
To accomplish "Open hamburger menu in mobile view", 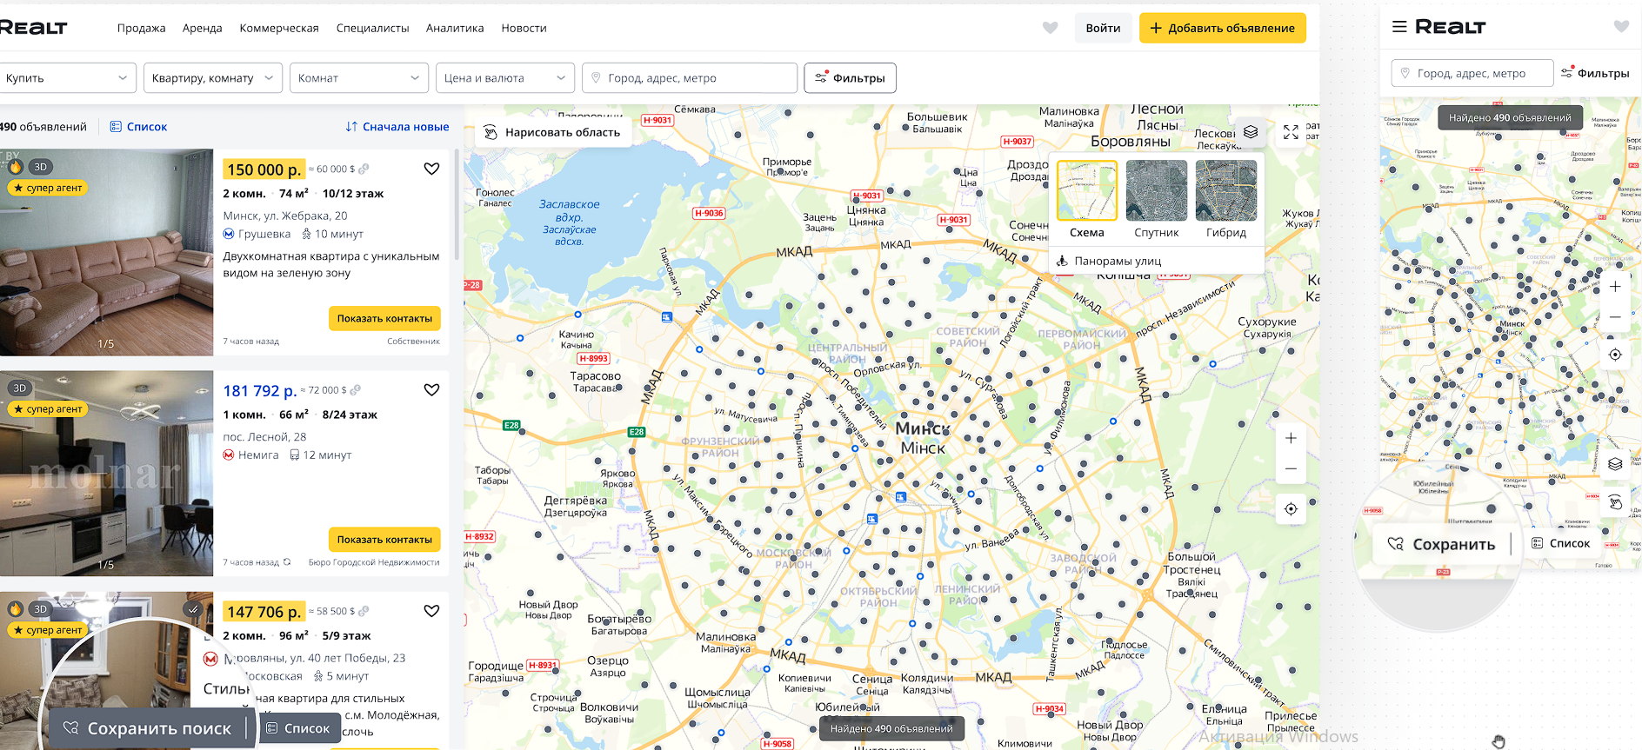I will point(1399,27).
